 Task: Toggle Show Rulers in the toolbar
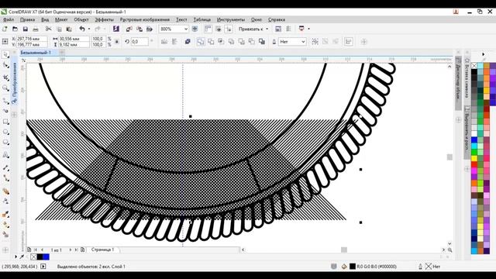pyautogui.click(x=208, y=29)
